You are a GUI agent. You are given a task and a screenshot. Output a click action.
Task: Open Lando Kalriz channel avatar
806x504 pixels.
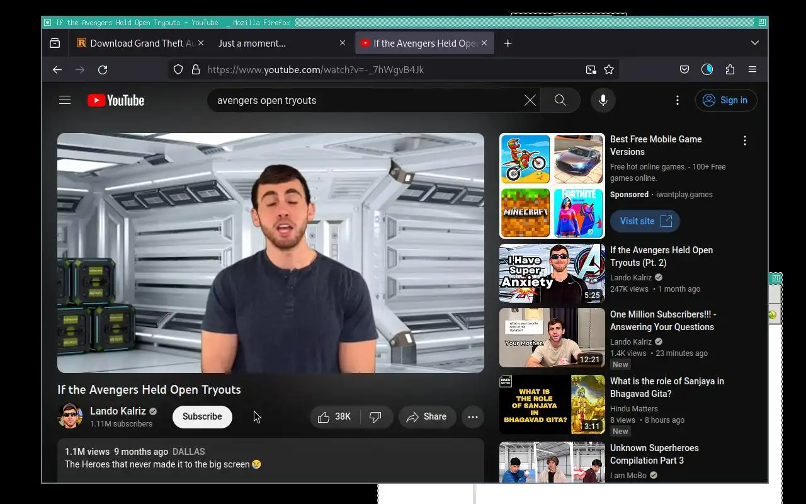coord(70,416)
